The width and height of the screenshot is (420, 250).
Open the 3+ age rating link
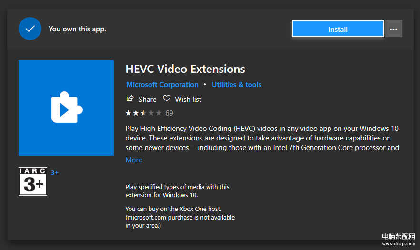pos(55,173)
